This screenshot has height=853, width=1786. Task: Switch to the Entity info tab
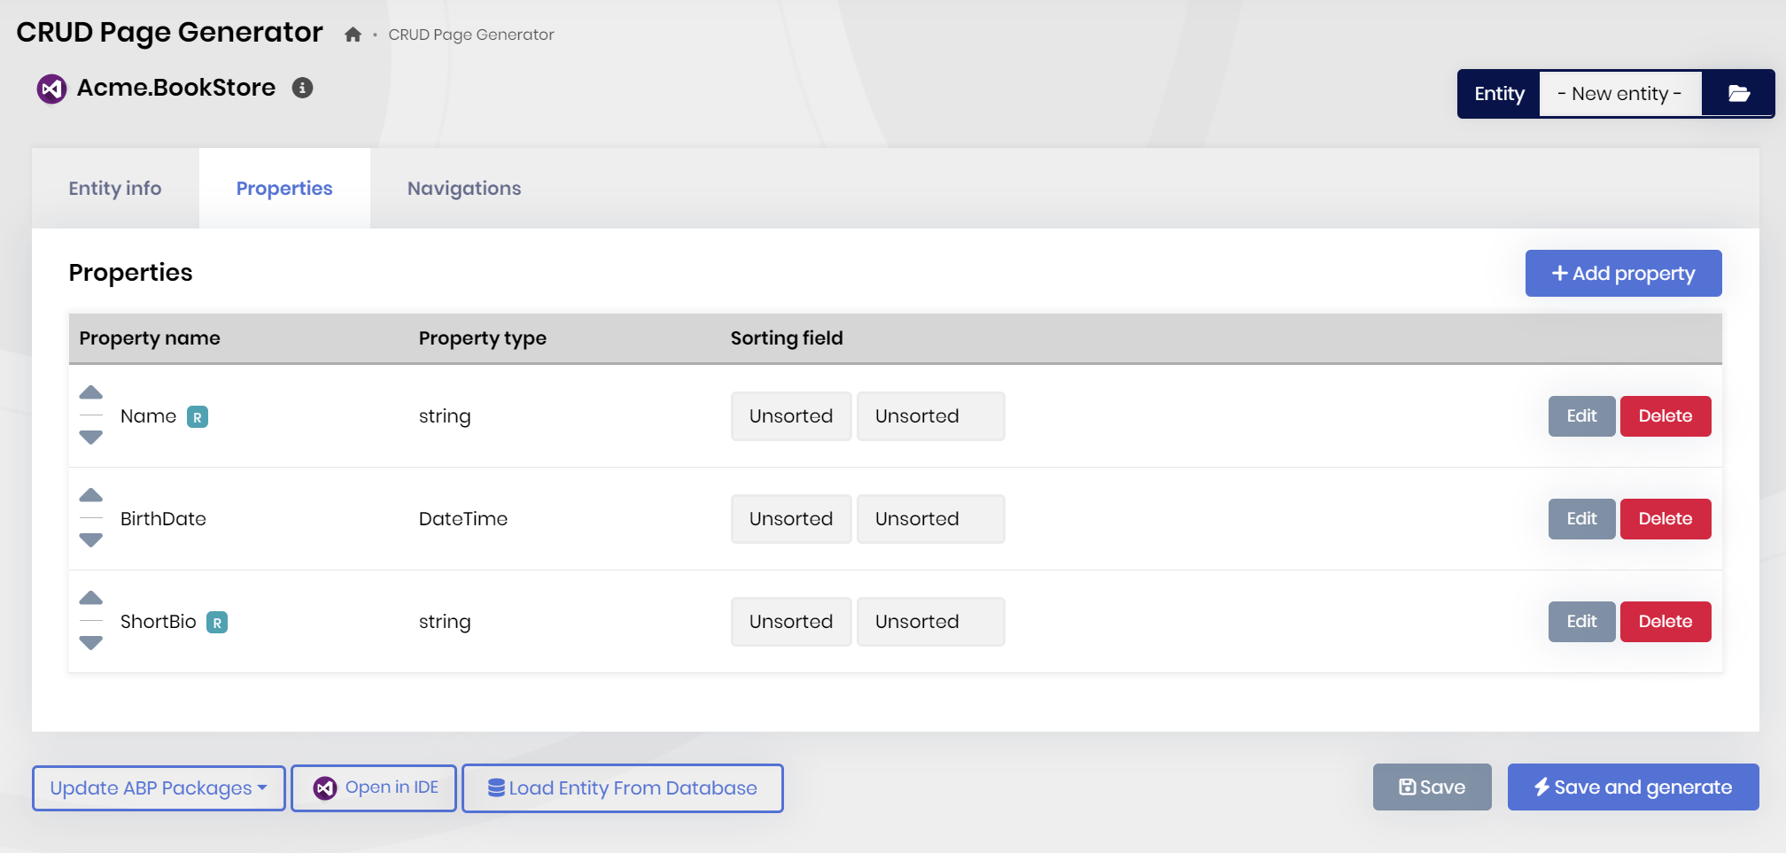click(115, 189)
